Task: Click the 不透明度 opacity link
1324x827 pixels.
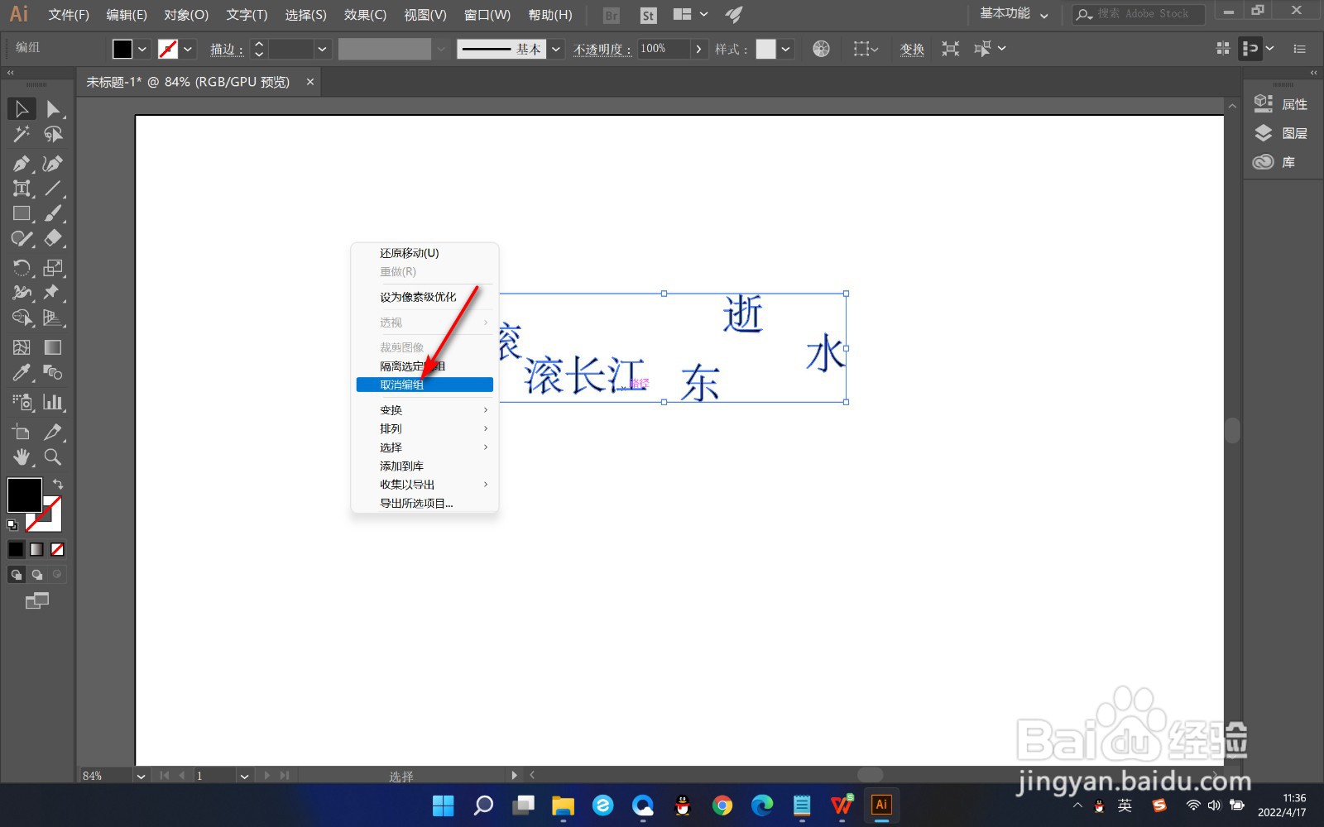Action: tap(602, 49)
